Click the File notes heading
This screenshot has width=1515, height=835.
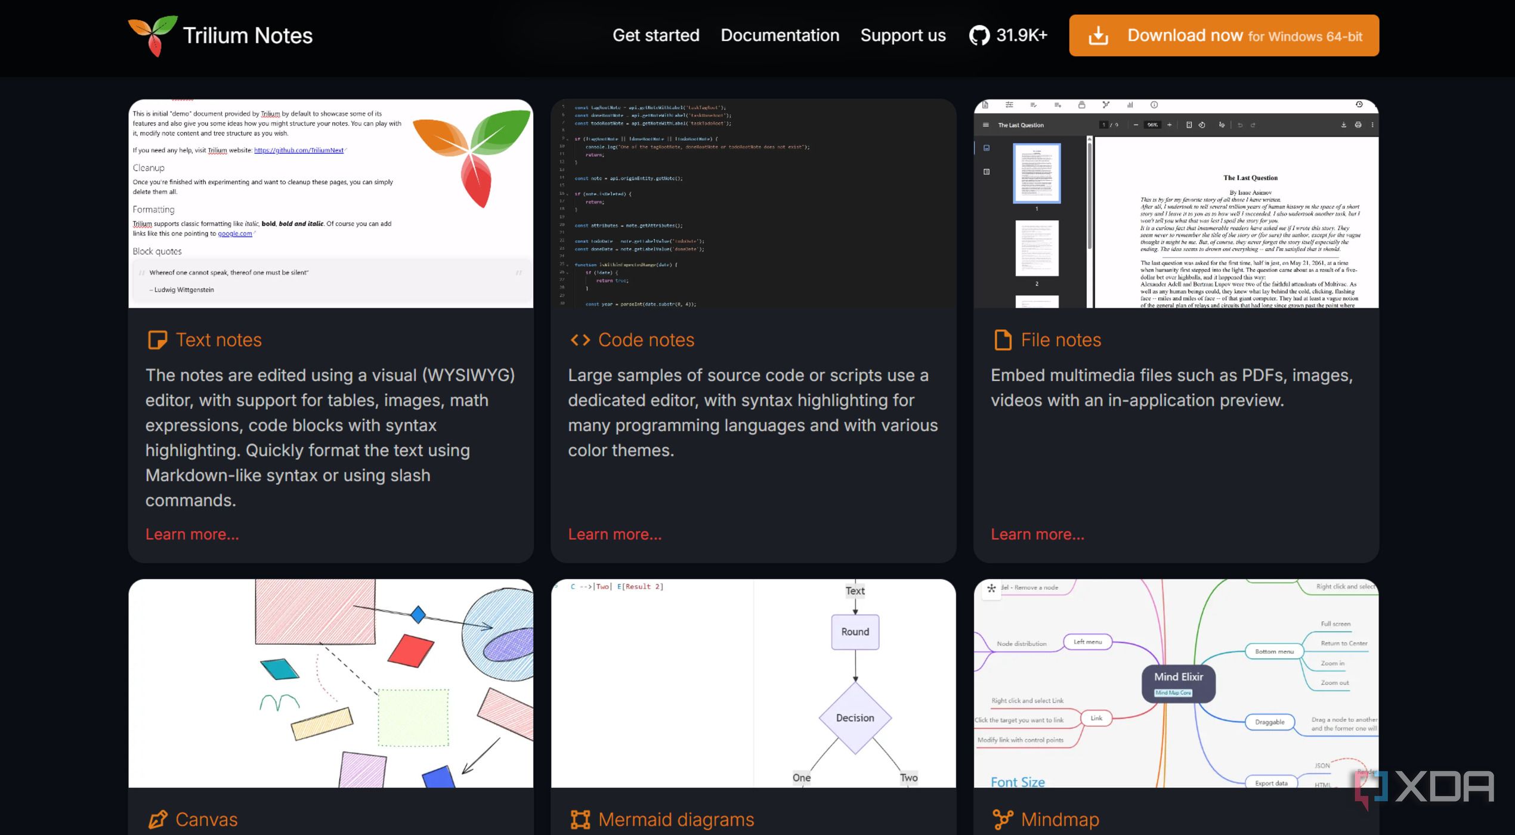pyautogui.click(x=1060, y=340)
